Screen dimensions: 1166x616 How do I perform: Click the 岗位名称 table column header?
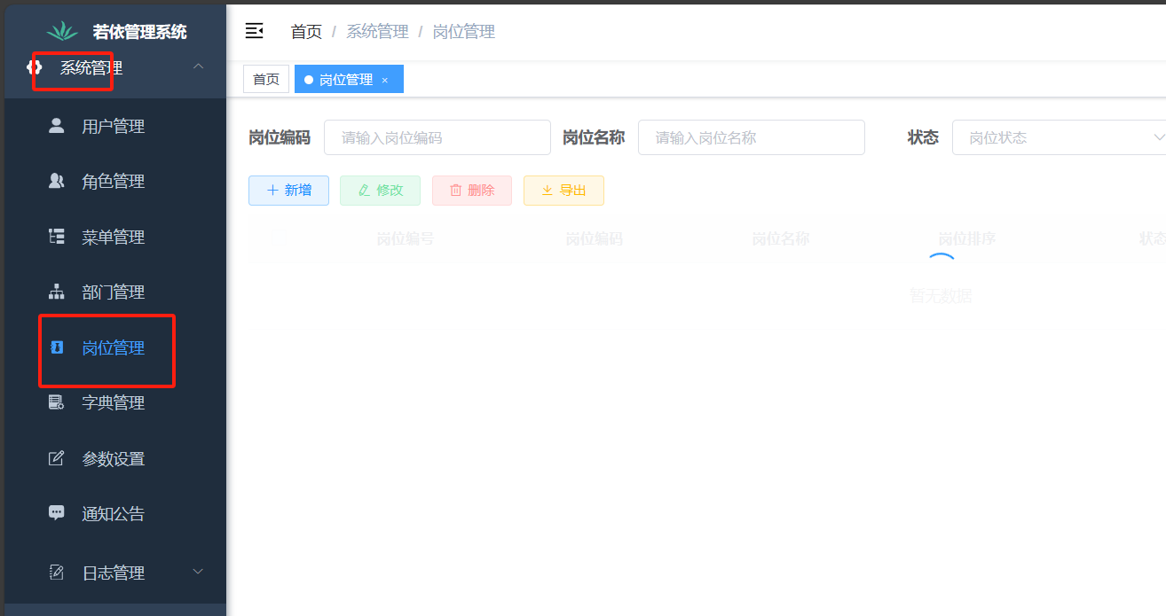point(781,238)
